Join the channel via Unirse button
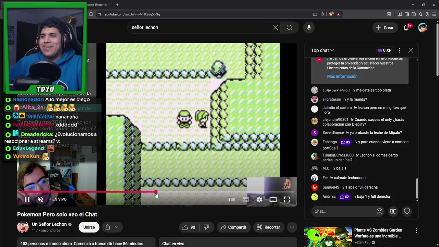Screen dimensions: 439x247 tap(89, 227)
